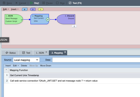Insert a Mapping filter with the M icon
The width and height of the screenshot is (140, 97).
[x=25, y=9]
